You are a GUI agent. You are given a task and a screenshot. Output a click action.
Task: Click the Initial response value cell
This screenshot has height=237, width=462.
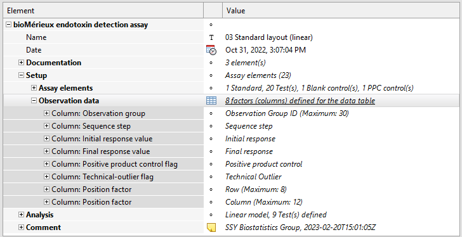pyautogui.click(x=251, y=139)
